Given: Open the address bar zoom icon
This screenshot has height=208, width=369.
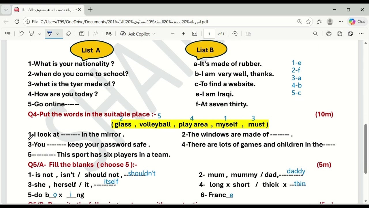Looking at the screenshot, I should (300, 22).
